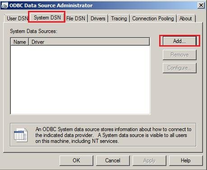This screenshot has width=207, height=170.
Task: Click the System Data Sources label
Action: click(33, 31)
